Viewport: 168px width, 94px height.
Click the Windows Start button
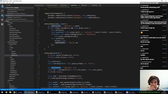pyautogui.click(x=2, y=92)
